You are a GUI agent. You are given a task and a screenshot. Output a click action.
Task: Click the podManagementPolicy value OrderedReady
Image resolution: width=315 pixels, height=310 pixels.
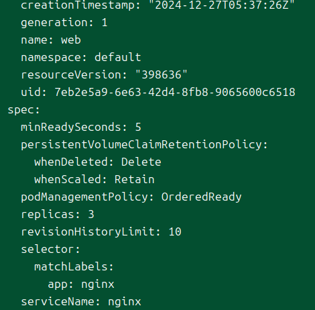202,197
